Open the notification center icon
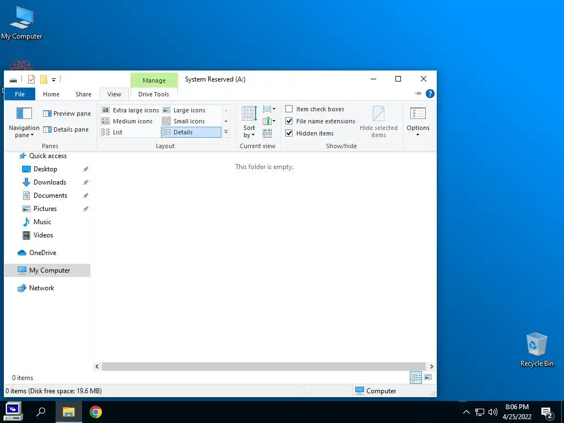 click(x=547, y=412)
